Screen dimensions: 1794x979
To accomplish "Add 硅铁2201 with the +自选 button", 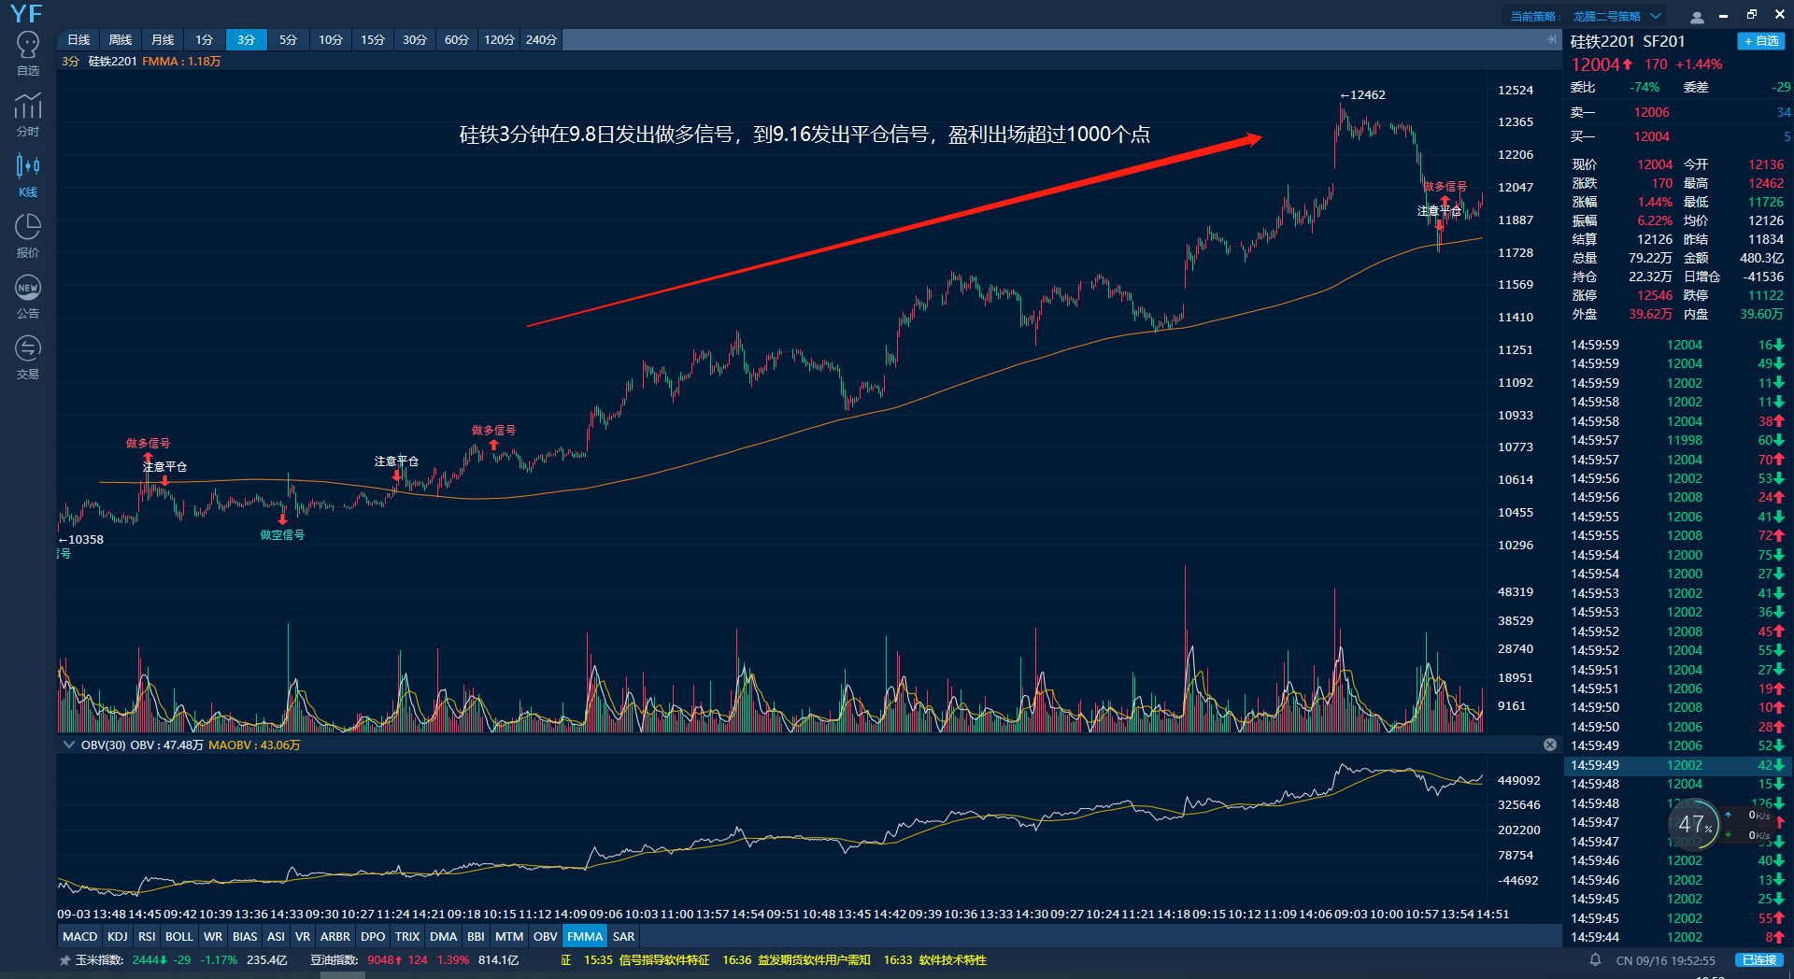I will pos(1760,41).
